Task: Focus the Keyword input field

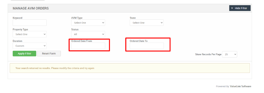Action: (x=30, y=23)
